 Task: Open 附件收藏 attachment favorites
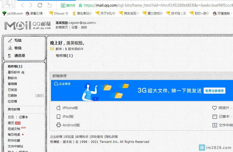click(x=14, y=141)
